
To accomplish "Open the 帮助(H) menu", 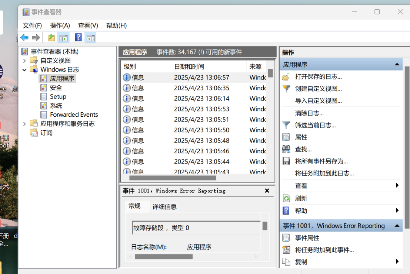I will pyautogui.click(x=116, y=25).
